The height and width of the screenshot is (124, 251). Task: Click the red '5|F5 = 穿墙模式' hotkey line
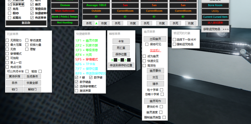(x=87, y=59)
